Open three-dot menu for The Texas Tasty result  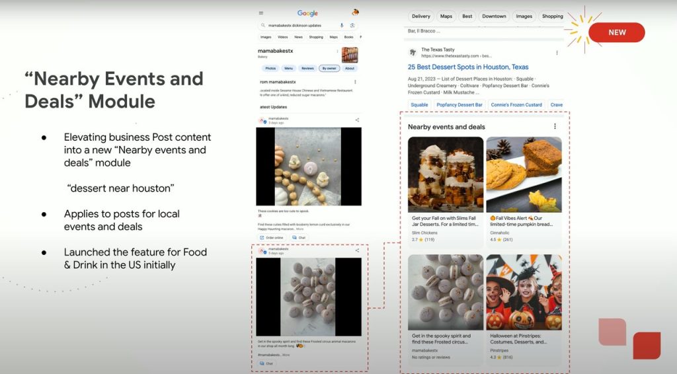[x=557, y=53]
